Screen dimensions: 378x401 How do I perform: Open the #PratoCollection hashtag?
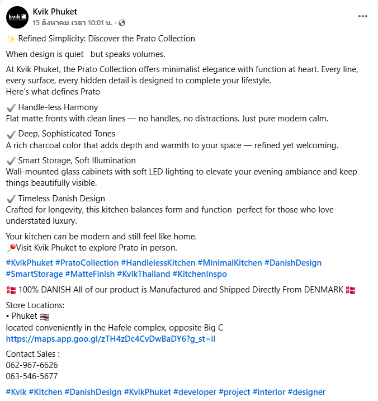pyautogui.click(x=87, y=263)
